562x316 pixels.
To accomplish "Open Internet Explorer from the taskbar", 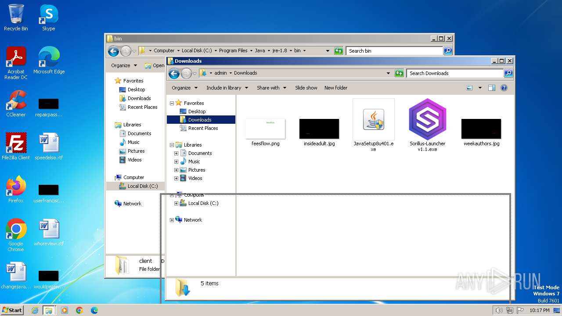I will 35,310.
